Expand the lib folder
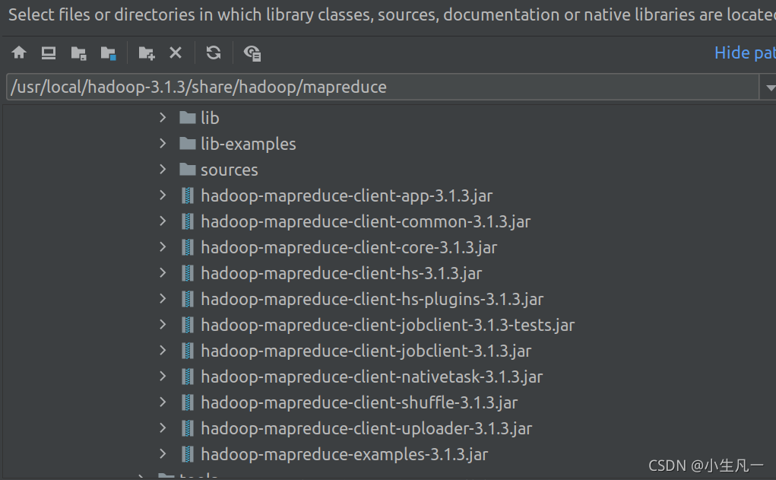The width and height of the screenshot is (776, 480). (x=163, y=118)
